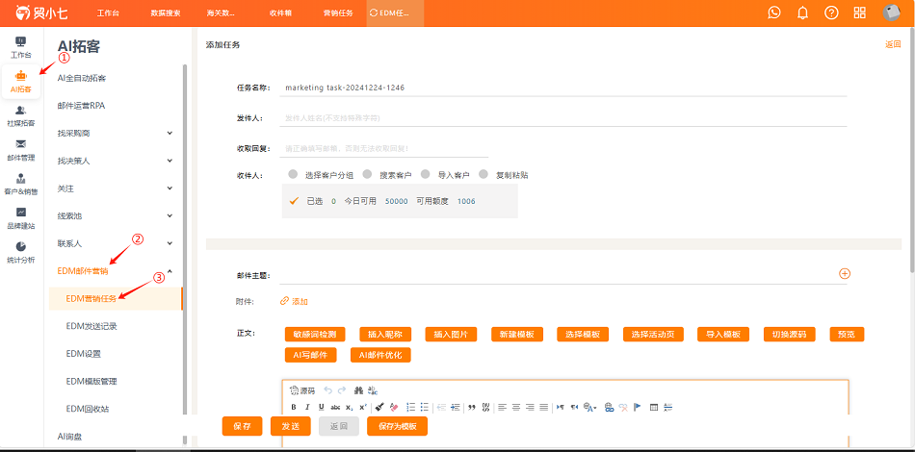Viewport: 915px width, 452px height.
Task: Select the 复制粘贴 radio option
Action: tap(484, 174)
